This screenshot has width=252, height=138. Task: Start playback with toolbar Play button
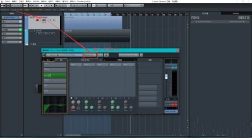tap(47, 5)
